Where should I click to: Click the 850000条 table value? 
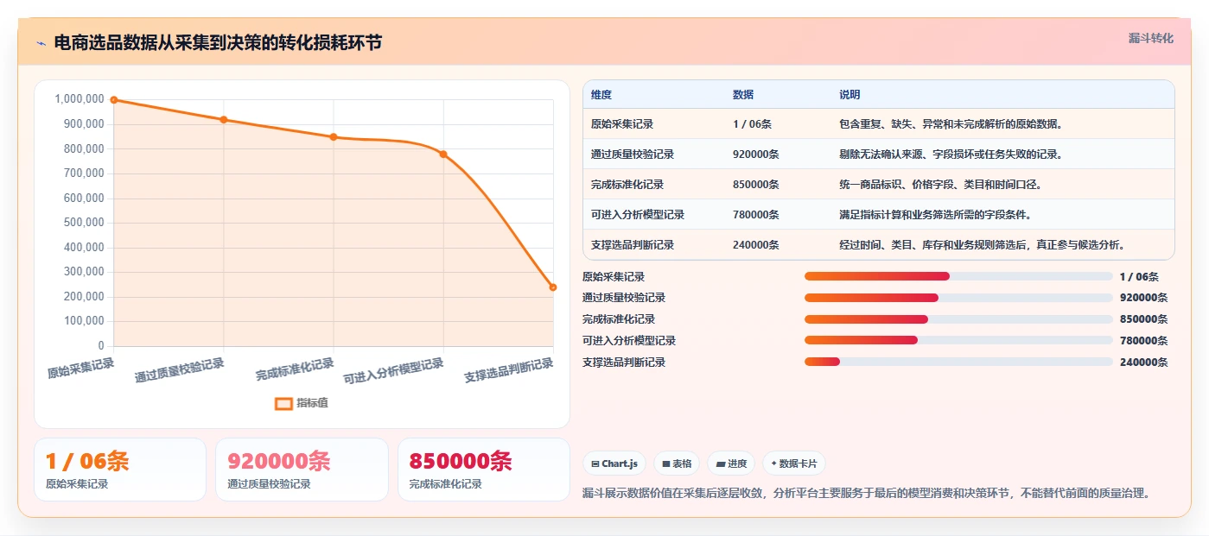click(756, 185)
